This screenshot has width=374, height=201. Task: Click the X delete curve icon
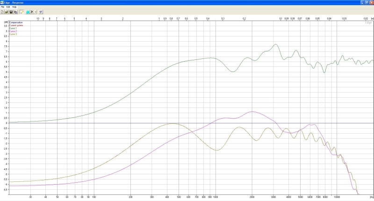(x=32, y=12)
